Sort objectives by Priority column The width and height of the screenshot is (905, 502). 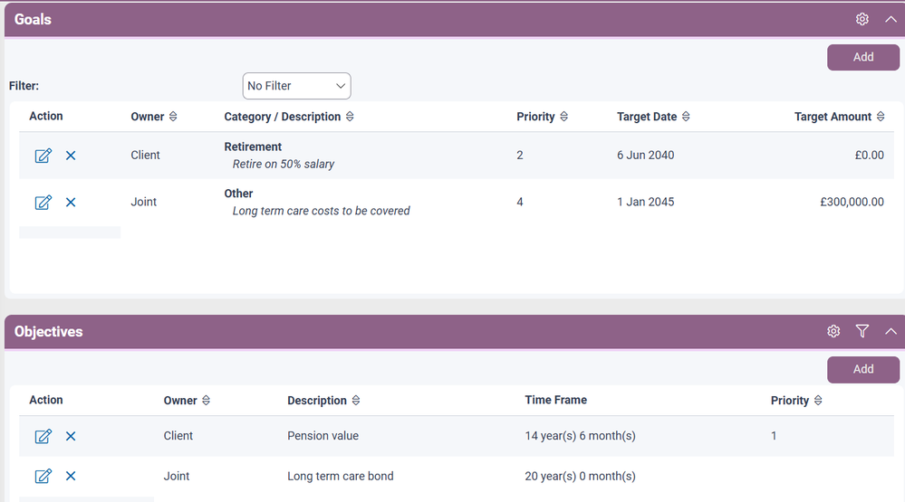tap(817, 401)
